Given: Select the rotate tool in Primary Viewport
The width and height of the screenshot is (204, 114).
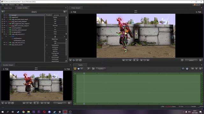Looking at the screenshot, I should tap(77, 60).
